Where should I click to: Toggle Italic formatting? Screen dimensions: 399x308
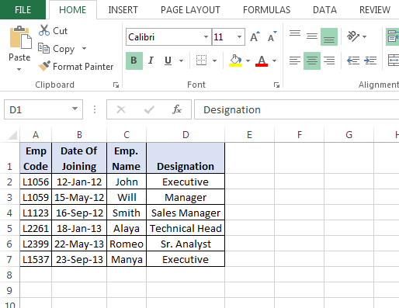[x=151, y=61]
